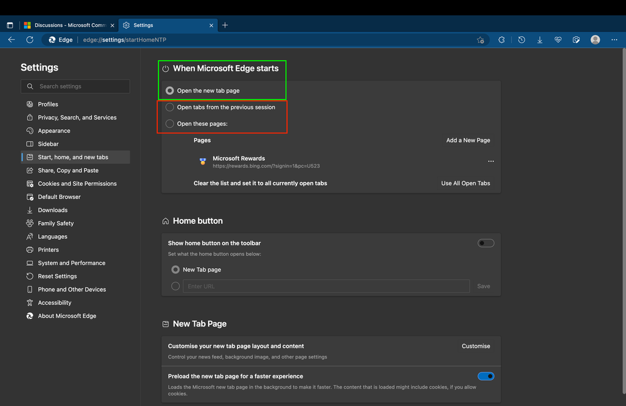The height and width of the screenshot is (406, 626).
Task: Open Downloads icon in toolbar
Action: [x=540, y=40]
